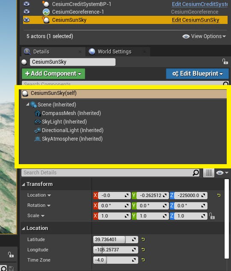Viewport: 231px width, 271px height.
Task: Click the CompassMesh static mesh icon
Action: point(38,113)
